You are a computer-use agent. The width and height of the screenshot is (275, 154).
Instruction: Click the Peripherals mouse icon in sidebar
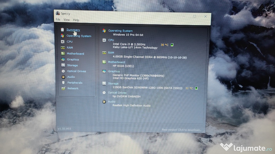63,83
